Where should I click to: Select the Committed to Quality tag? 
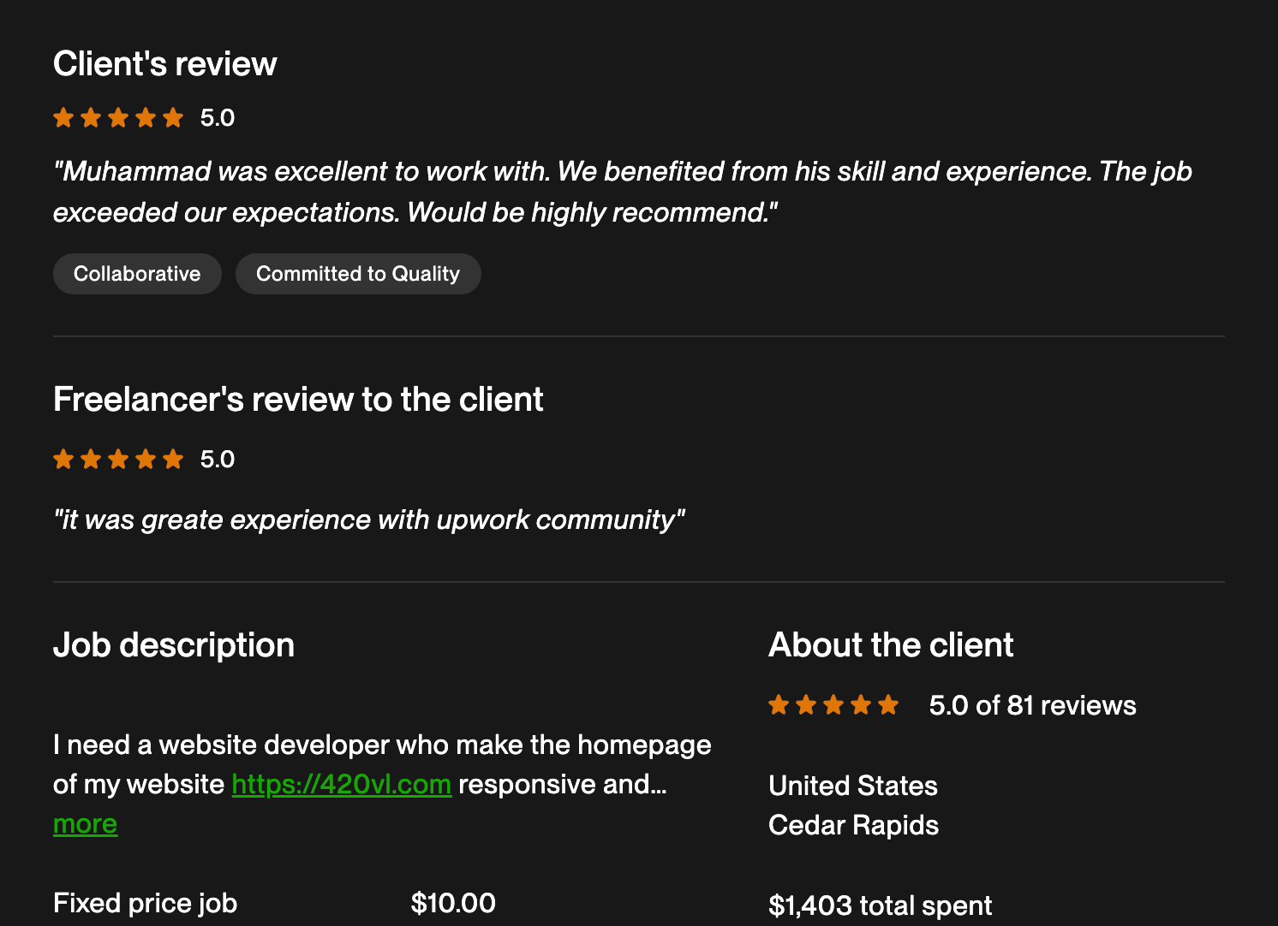(358, 274)
